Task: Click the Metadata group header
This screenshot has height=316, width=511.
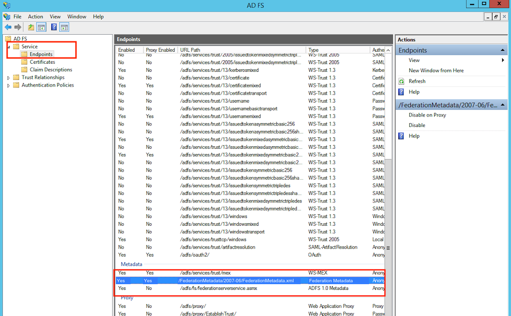Action: click(x=132, y=264)
